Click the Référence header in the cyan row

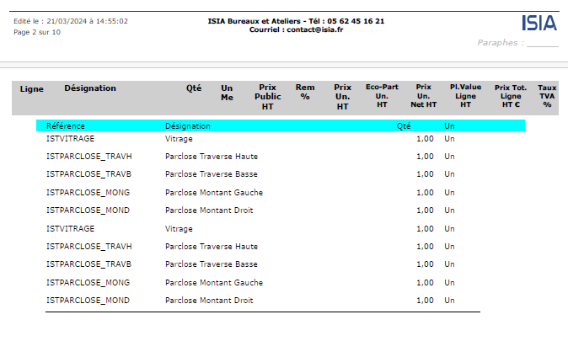tap(66, 125)
